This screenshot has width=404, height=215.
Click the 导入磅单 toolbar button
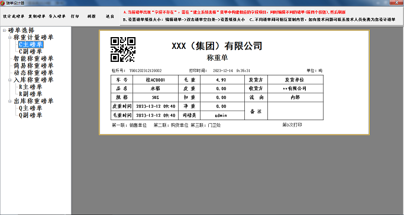[x=57, y=16]
